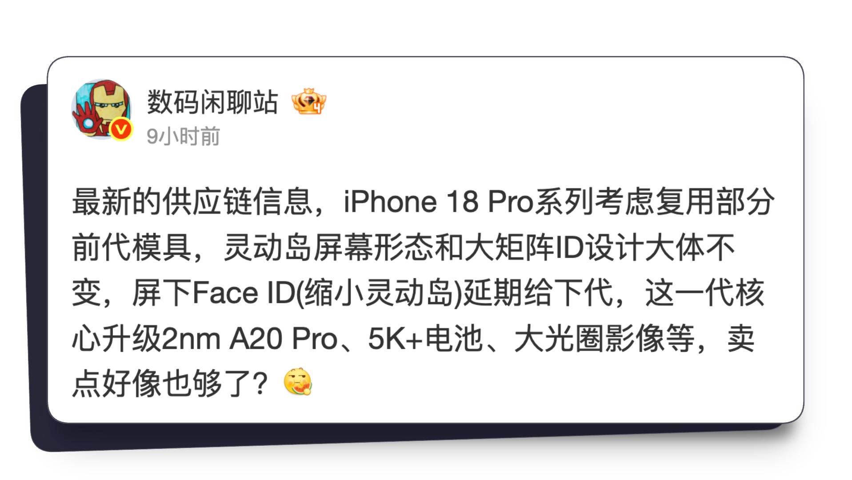Image resolution: width=852 pixels, height=480 pixels.
Task: Select the 'iPhone 18 Pro' text
Action: pyautogui.click(x=438, y=202)
